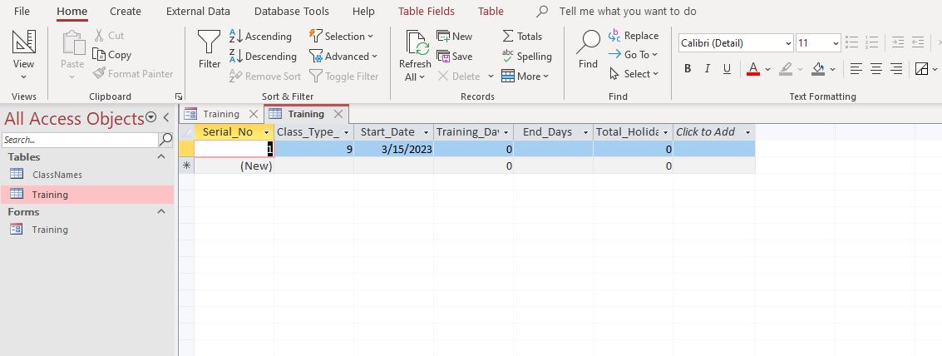Toggle Italic formatting
The width and height of the screenshot is (942, 356).
point(708,69)
